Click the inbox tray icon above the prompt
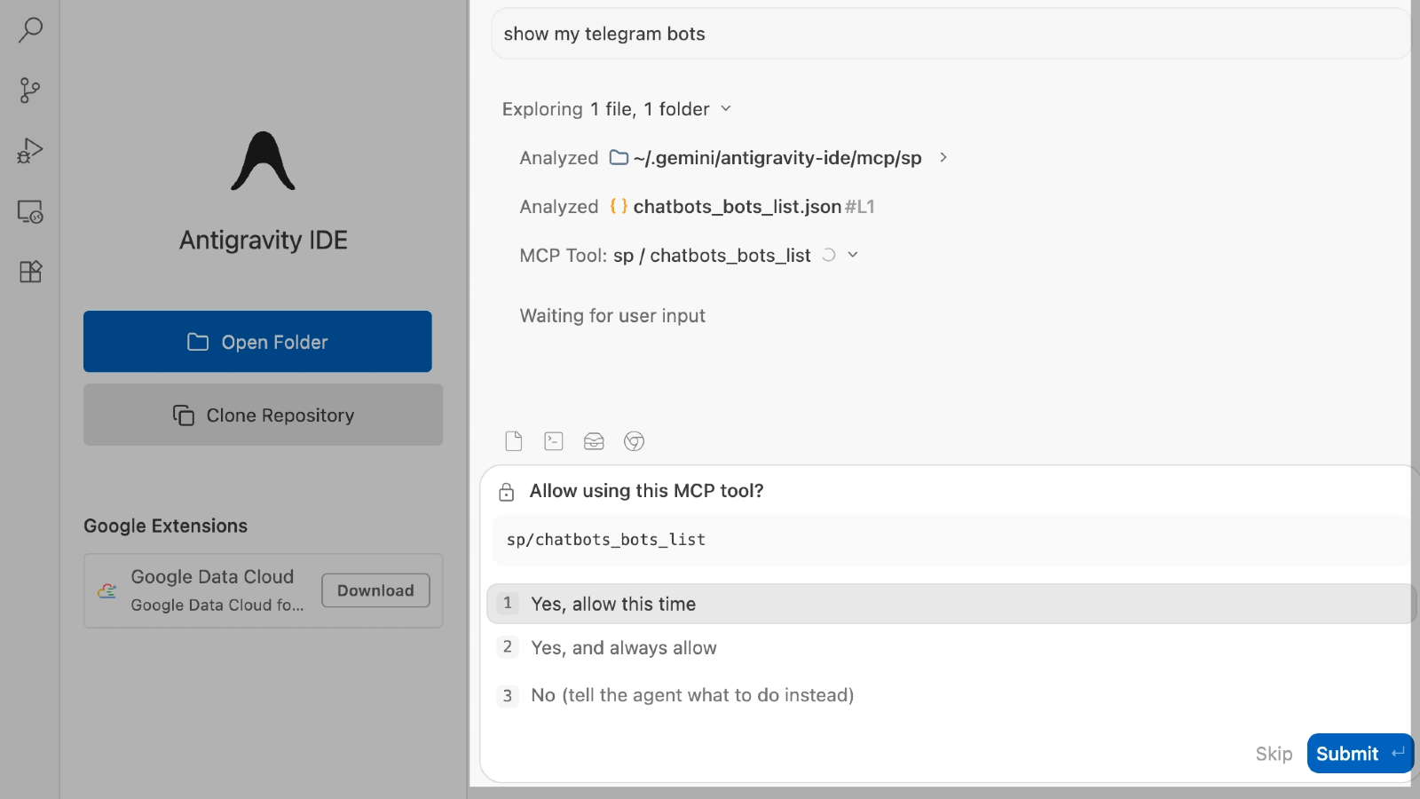Viewport: 1420px width, 799px height. (x=594, y=441)
